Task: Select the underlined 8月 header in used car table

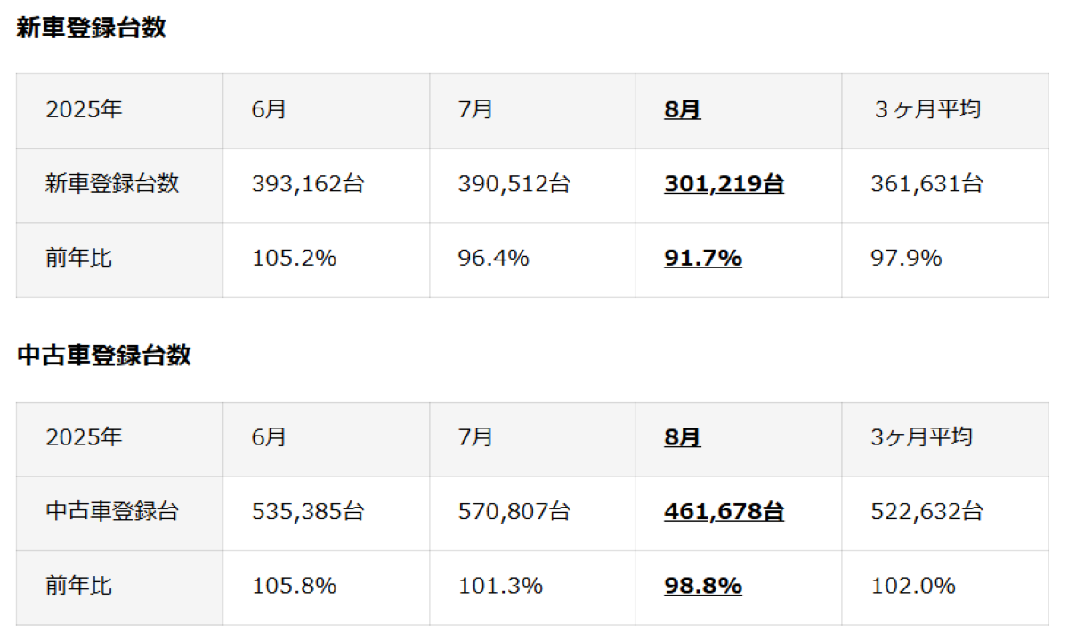Action: (682, 437)
